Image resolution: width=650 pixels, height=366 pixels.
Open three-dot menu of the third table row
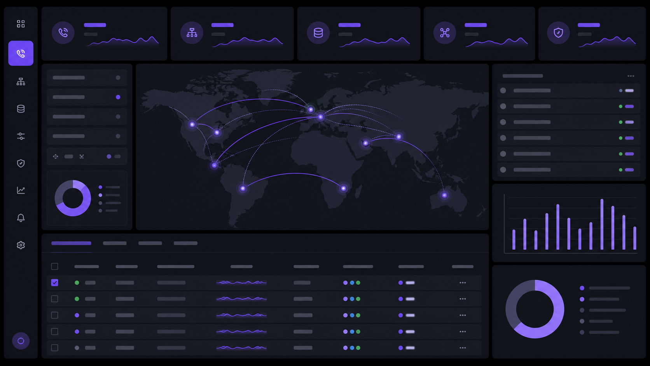pyautogui.click(x=463, y=315)
